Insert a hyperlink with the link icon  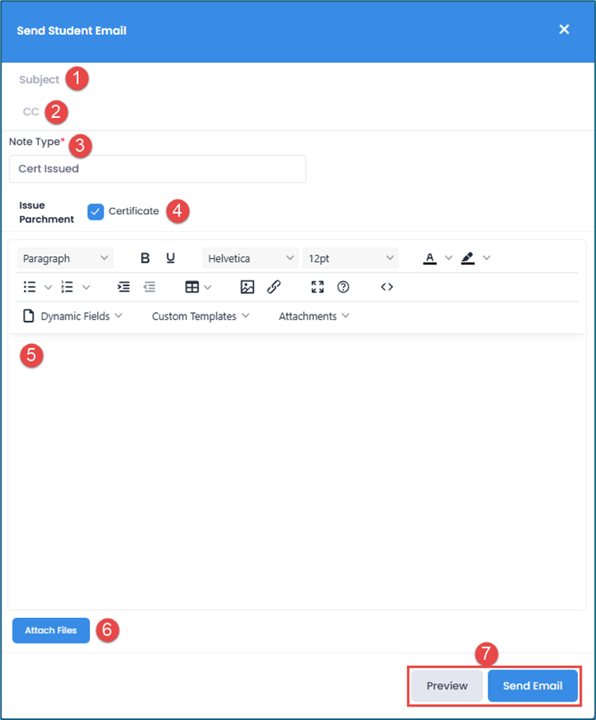273,287
